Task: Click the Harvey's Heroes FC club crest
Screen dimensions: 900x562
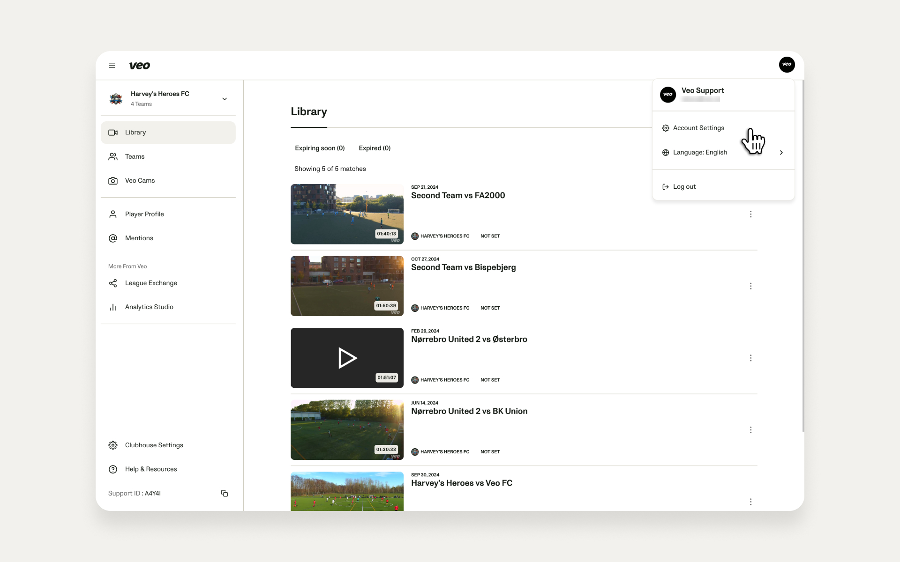Action: (116, 98)
